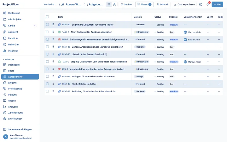Viewport: 227px width, 142px height.
Task: Click the feature icon of FEAT-12
Action: [x=59, y=92]
